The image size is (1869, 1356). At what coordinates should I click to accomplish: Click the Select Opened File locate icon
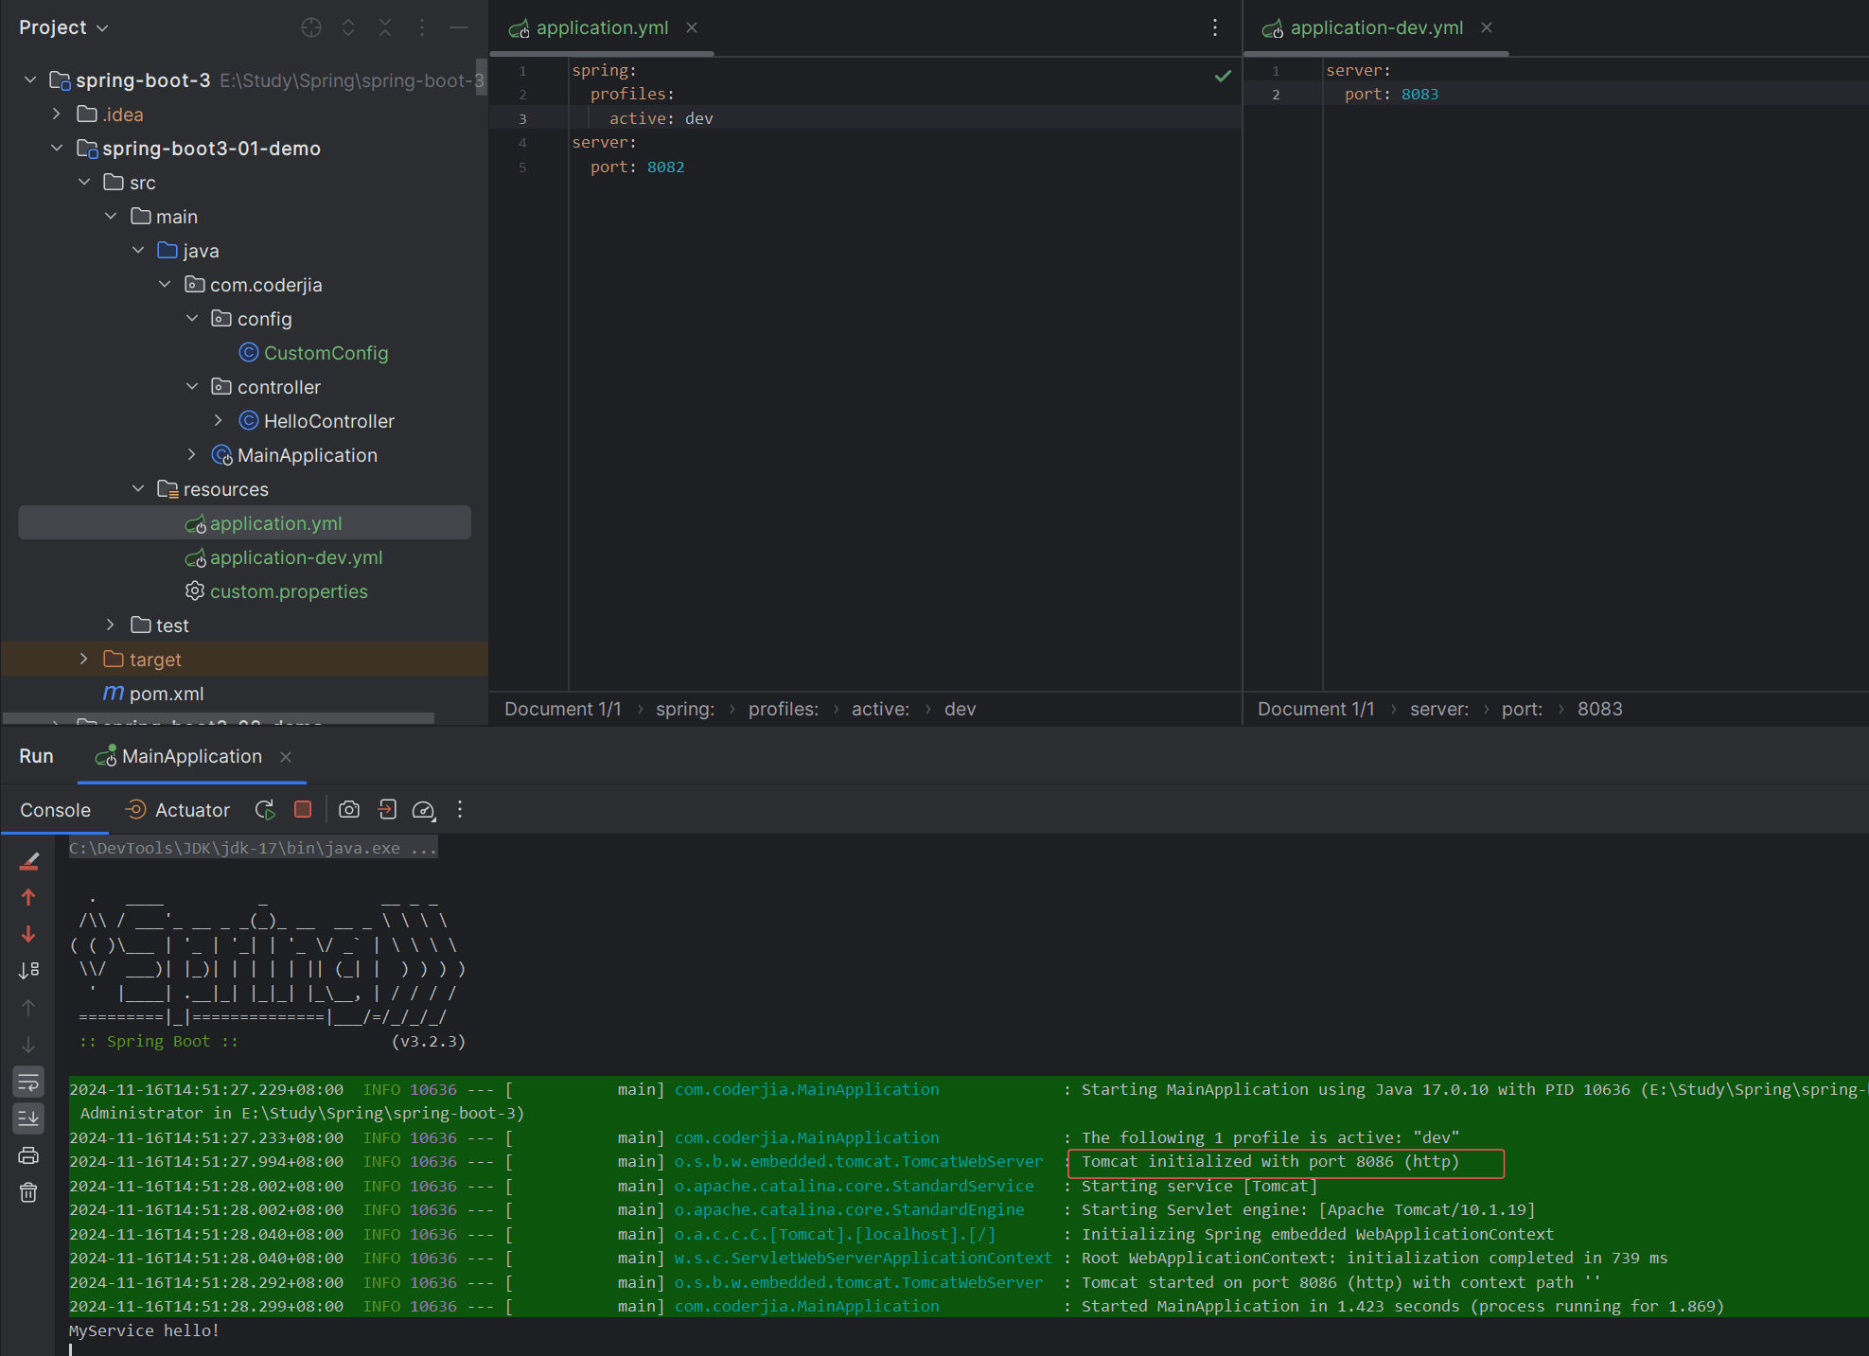pos(311,27)
